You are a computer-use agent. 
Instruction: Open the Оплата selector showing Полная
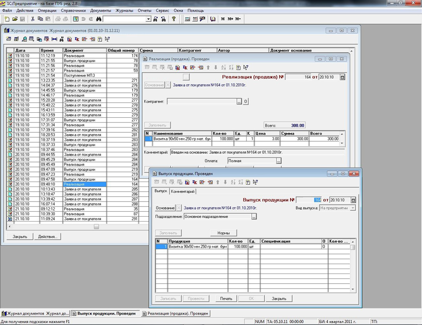click(x=279, y=161)
